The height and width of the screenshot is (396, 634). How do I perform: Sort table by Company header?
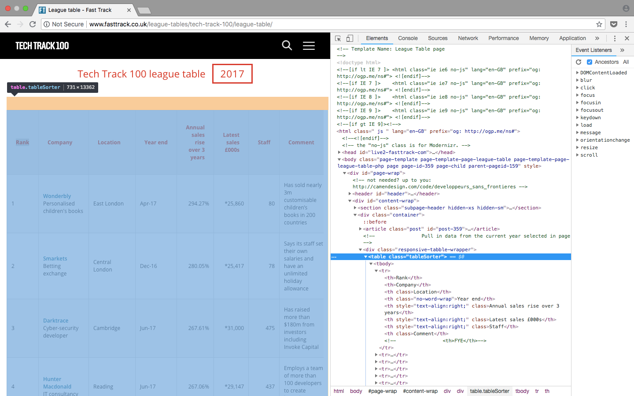[x=60, y=143]
